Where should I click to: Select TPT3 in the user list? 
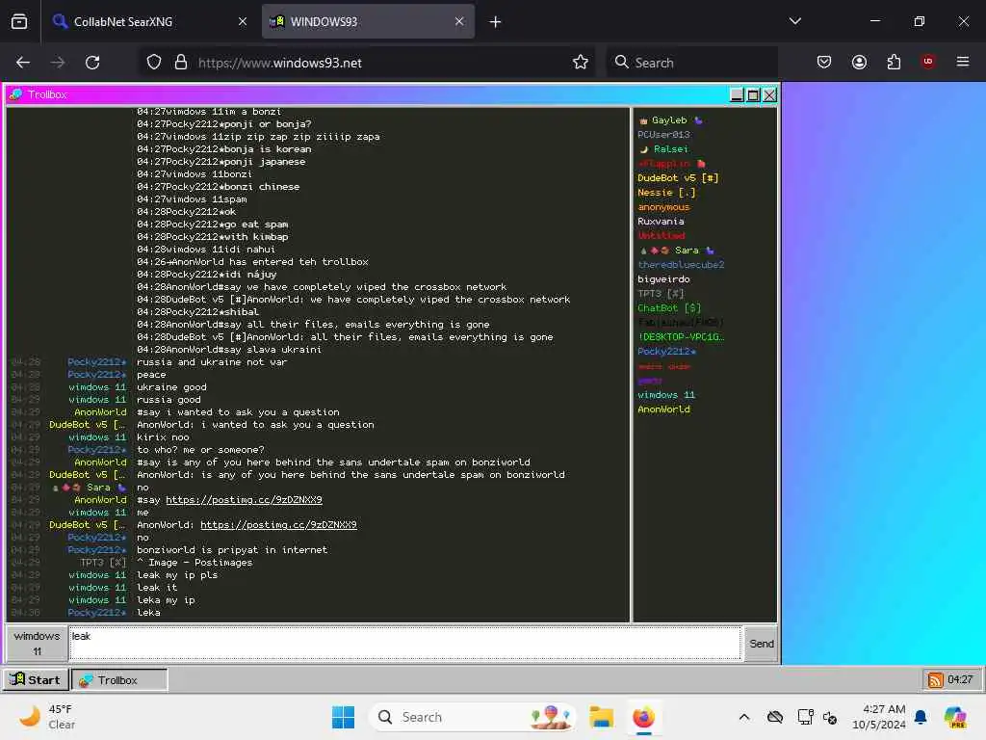point(661,294)
